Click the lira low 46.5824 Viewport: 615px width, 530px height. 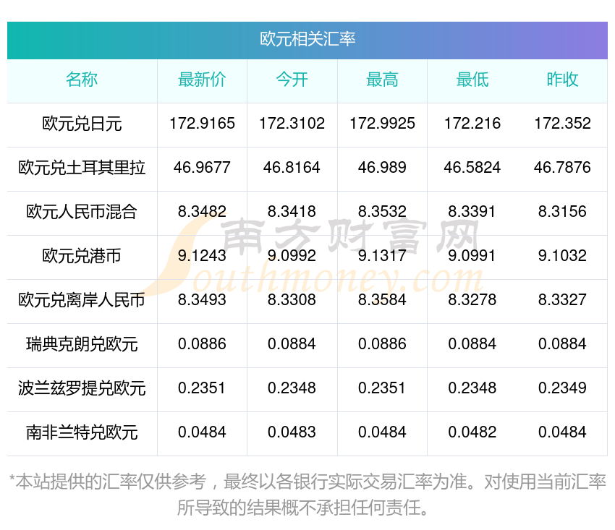pos(472,168)
